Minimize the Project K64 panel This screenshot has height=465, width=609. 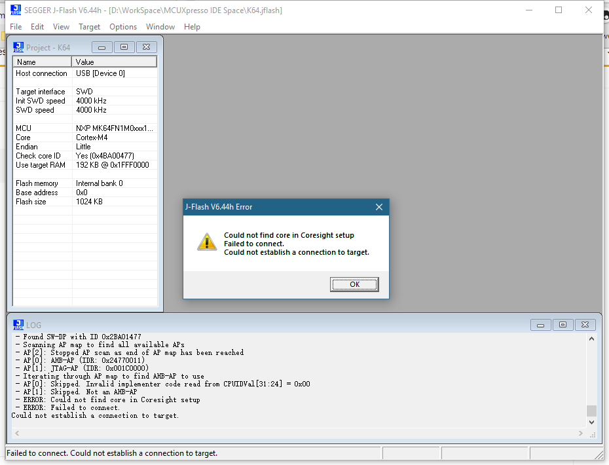point(102,47)
